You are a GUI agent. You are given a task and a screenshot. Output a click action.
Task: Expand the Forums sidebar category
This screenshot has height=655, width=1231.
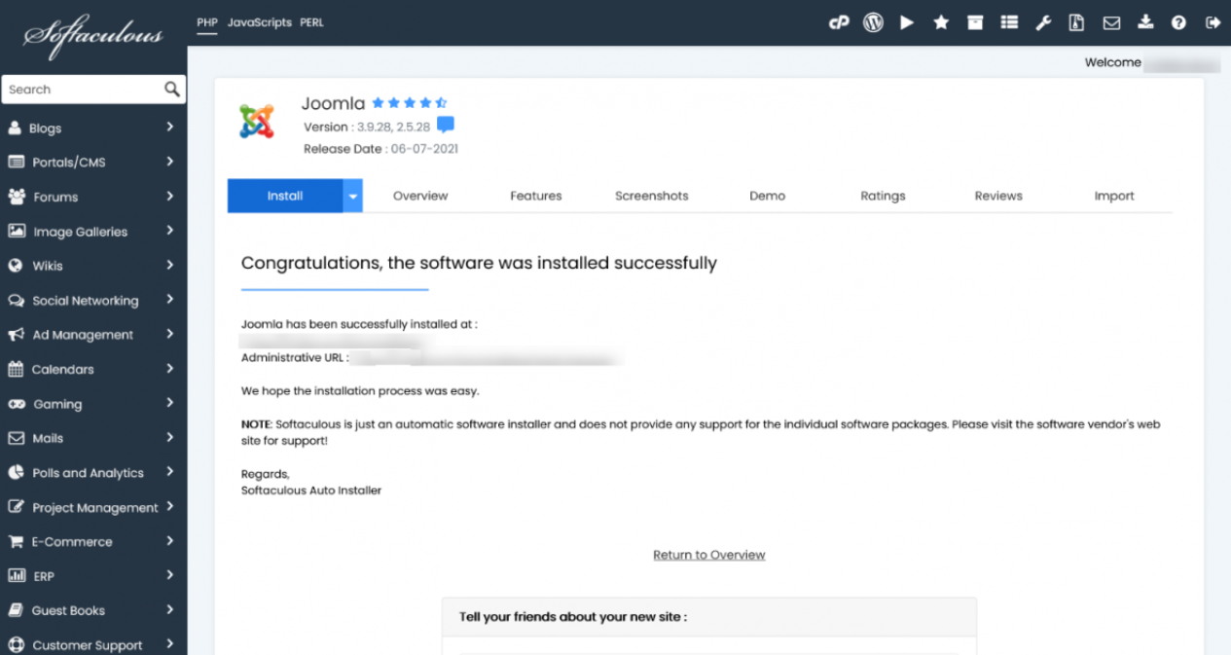tap(92, 197)
